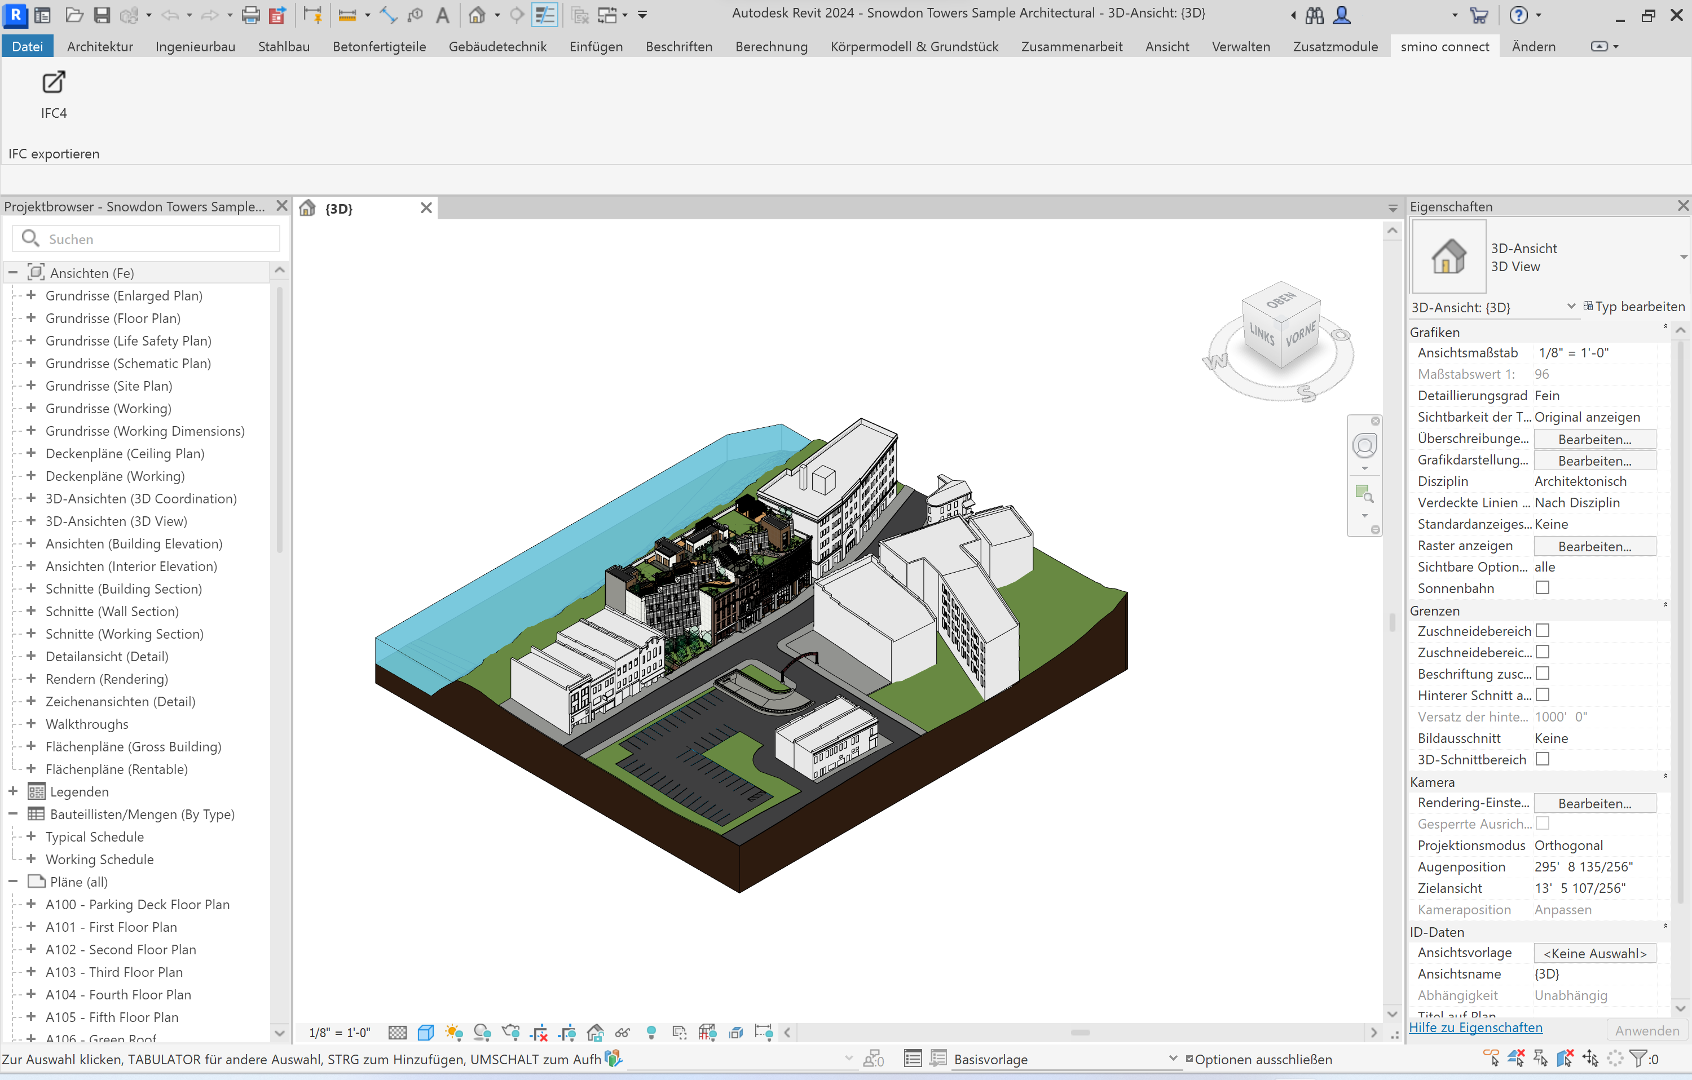Click the print icon in quick access toolbar

click(250, 15)
